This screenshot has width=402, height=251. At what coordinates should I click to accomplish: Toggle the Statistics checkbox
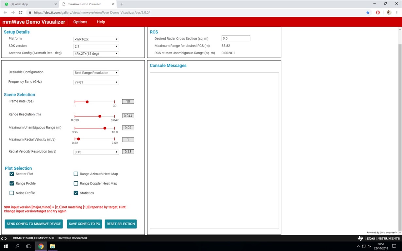click(x=76, y=193)
